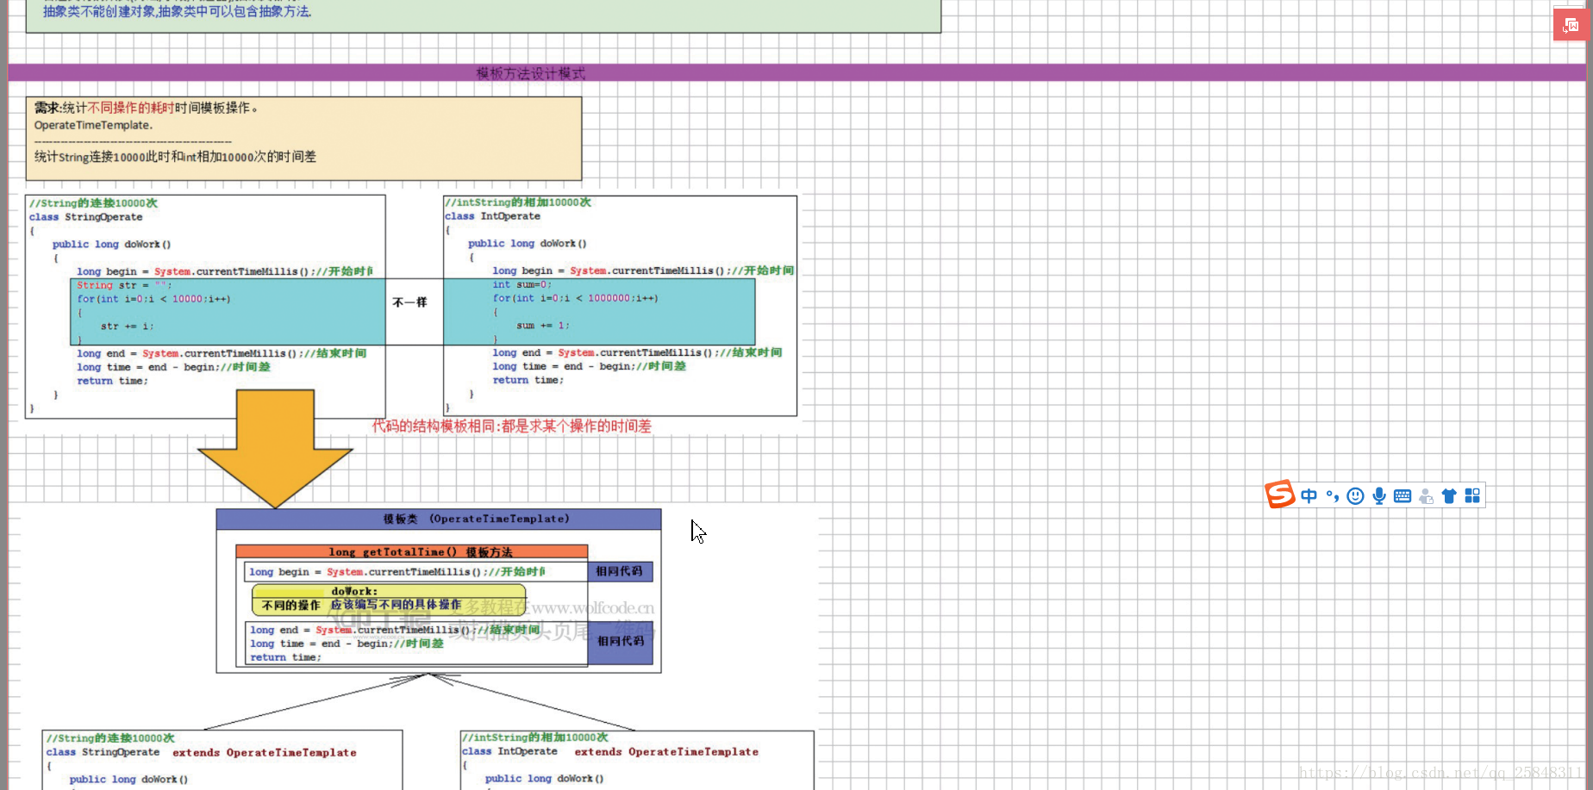The image size is (1593, 790).
Task: Click the 'for(int i=0;i < 10000;i++)' loop line
Action: (153, 299)
